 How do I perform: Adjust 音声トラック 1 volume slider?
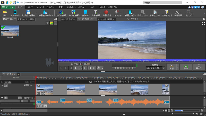tap(11, 101)
